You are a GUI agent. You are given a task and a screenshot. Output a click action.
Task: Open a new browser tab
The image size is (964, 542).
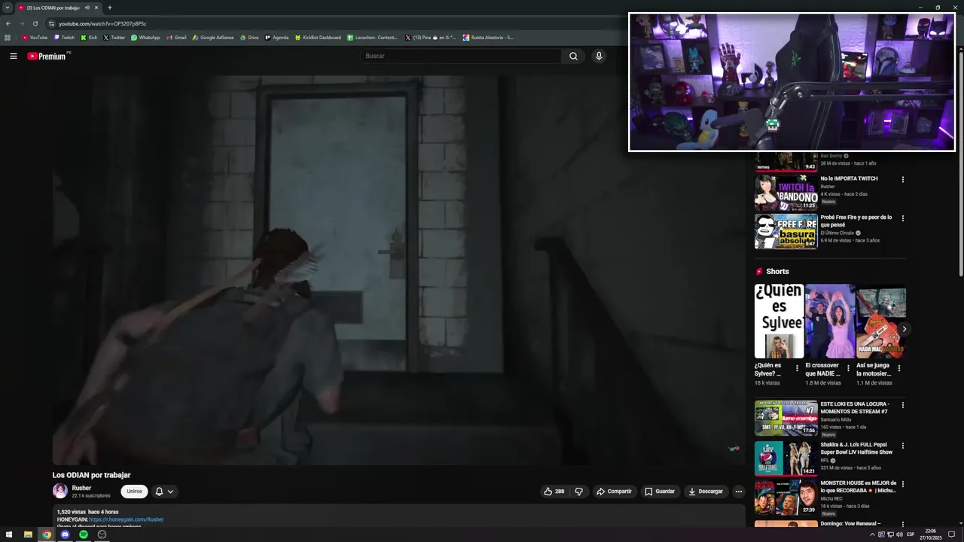point(110,8)
